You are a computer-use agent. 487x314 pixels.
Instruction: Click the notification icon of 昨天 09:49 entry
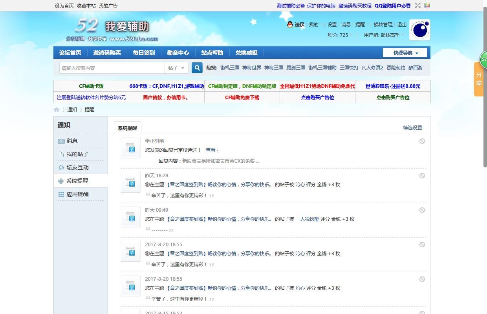[x=130, y=217]
